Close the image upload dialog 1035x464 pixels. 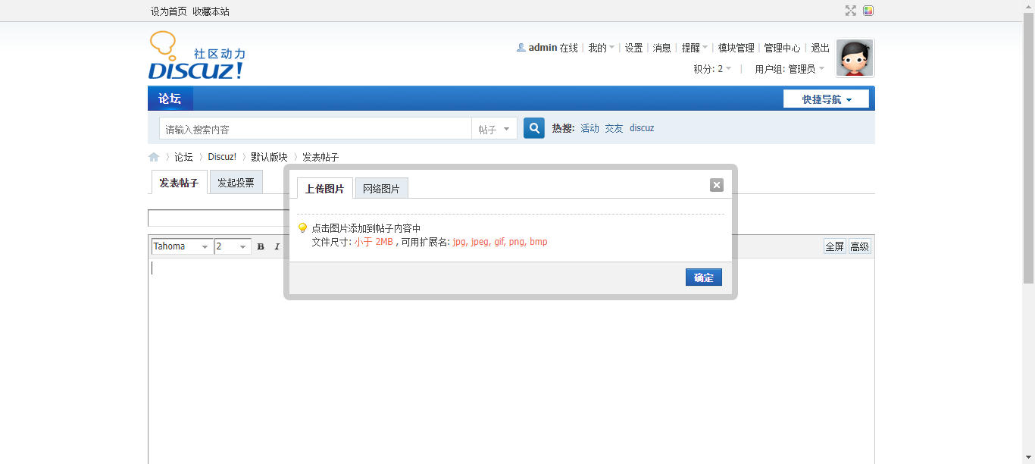pyautogui.click(x=716, y=185)
